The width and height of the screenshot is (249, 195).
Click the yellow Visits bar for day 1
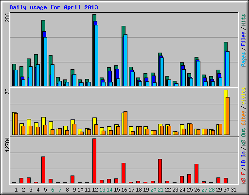(14, 123)
